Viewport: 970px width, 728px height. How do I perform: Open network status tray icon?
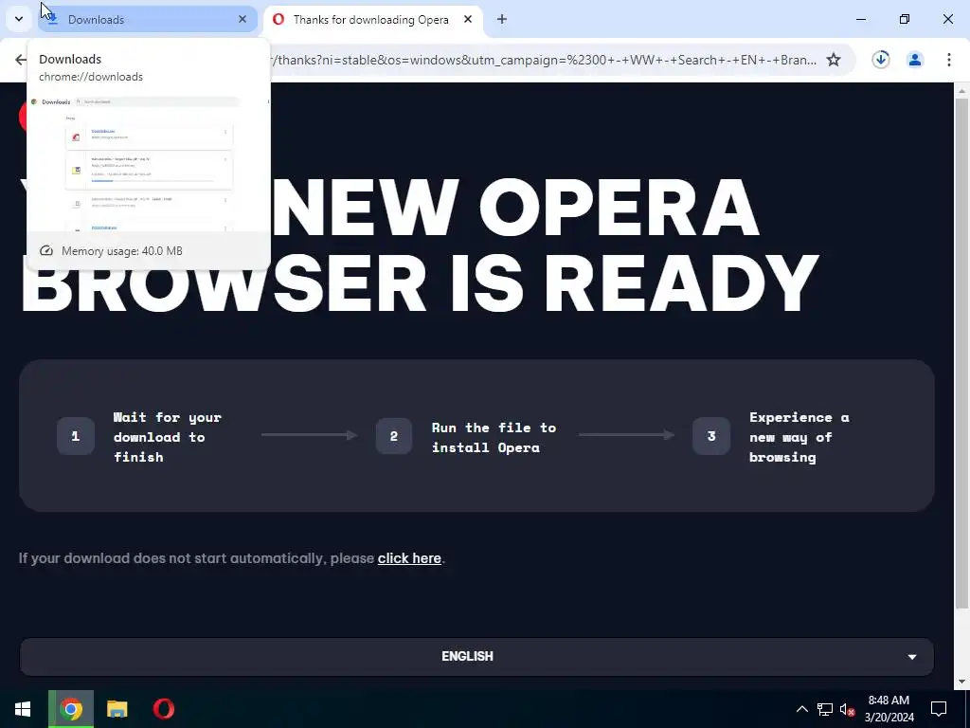825,709
